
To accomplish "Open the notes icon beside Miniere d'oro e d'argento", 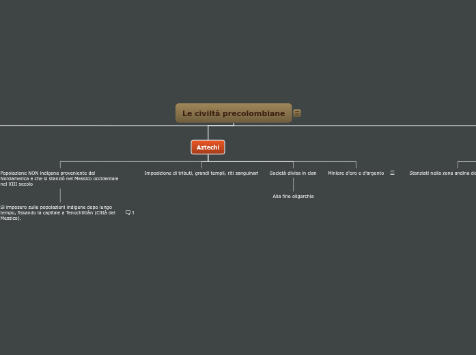I will point(392,173).
